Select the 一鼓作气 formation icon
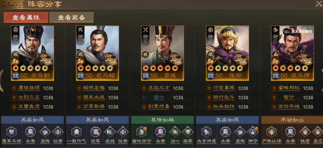The height and width of the screenshot is (148, 323). point(76,132)
